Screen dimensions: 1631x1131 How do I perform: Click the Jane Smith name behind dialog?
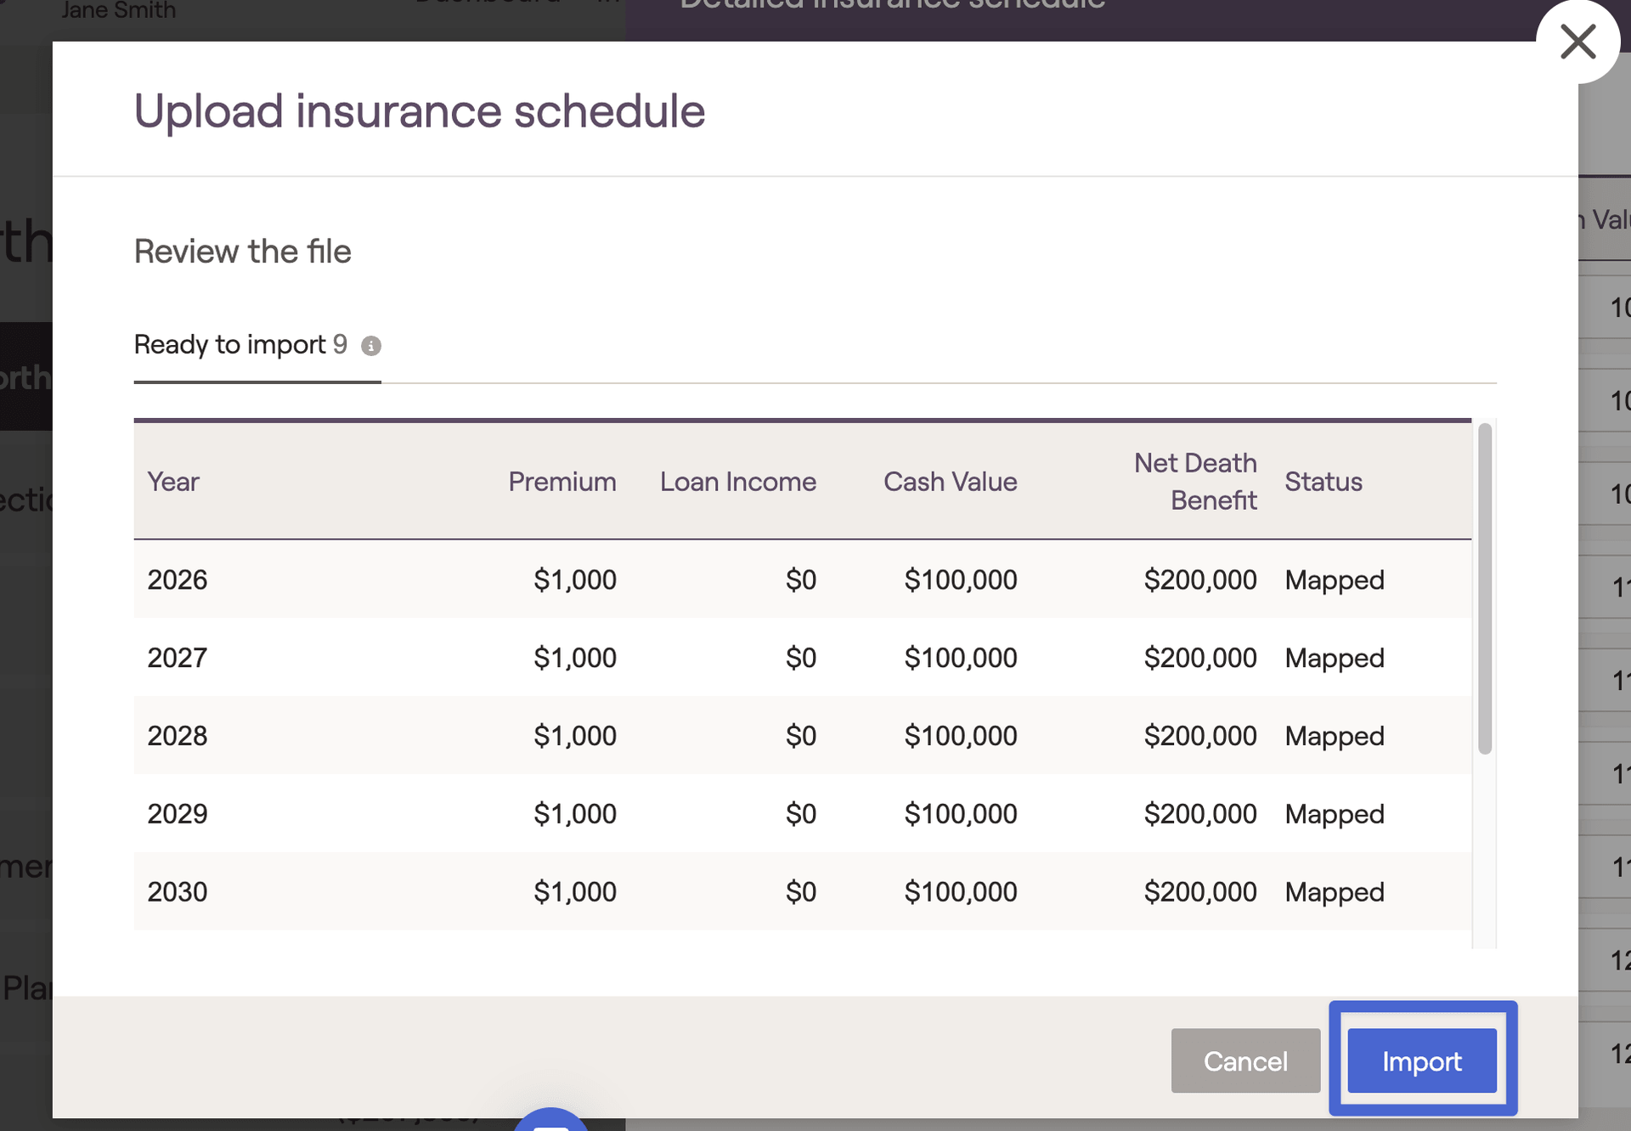tap(119, 11)
